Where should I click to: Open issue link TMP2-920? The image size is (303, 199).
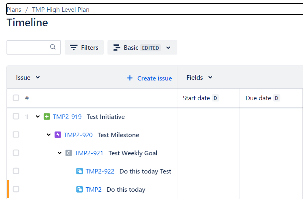point(78,135)
